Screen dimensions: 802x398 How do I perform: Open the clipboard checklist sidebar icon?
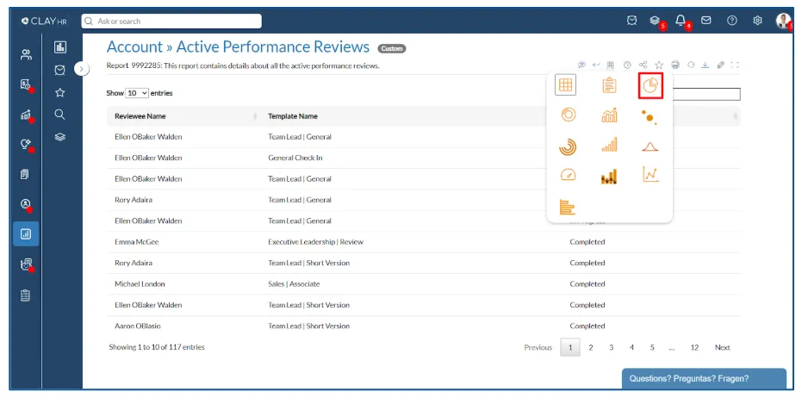(25, 295)
